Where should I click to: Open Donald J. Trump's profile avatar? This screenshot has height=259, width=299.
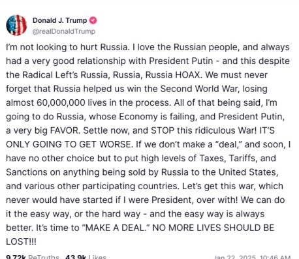[16, 25]
